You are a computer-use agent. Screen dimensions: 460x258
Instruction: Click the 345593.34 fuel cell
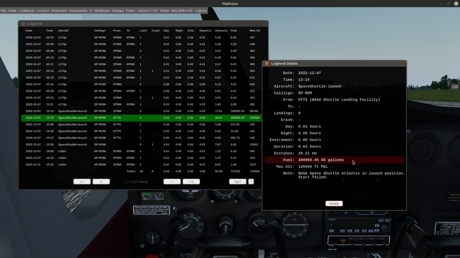click(237, 111)
